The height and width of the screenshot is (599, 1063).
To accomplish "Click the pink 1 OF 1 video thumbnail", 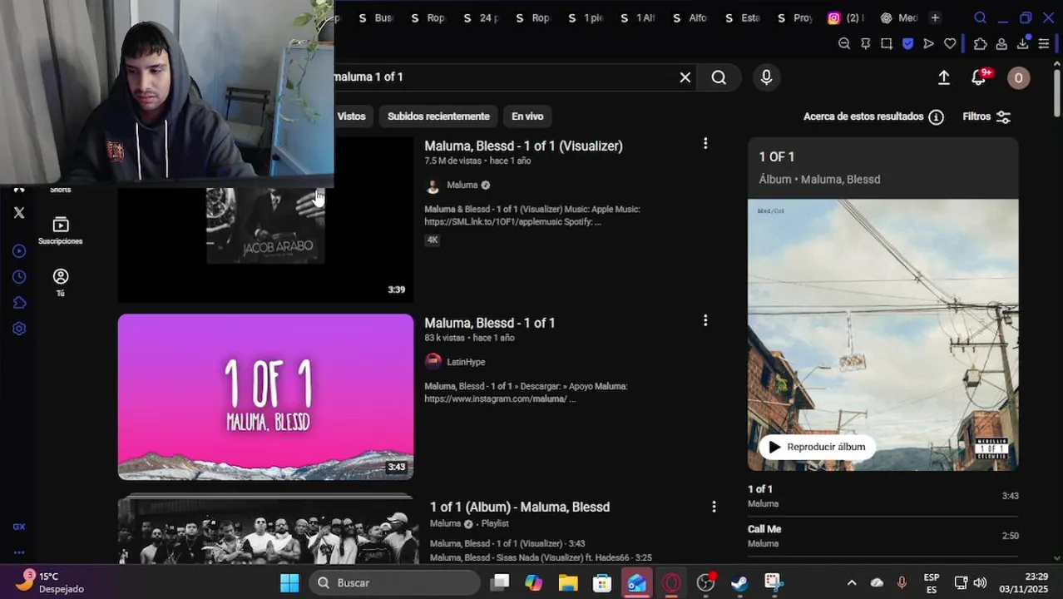I will click(x=265, y=397).
